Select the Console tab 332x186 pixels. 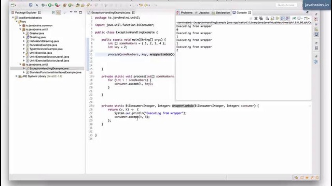242,12
